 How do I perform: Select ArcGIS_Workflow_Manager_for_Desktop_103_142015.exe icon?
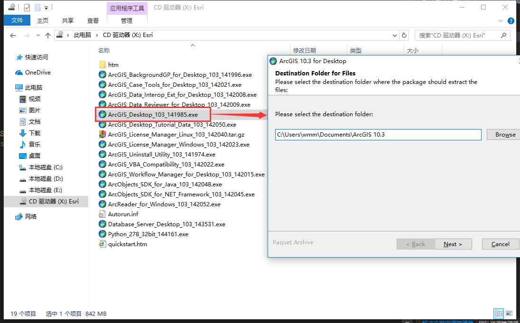coord(102,174)
